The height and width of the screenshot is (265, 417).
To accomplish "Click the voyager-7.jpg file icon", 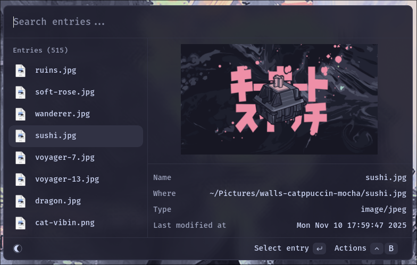I will click(20, 158).
